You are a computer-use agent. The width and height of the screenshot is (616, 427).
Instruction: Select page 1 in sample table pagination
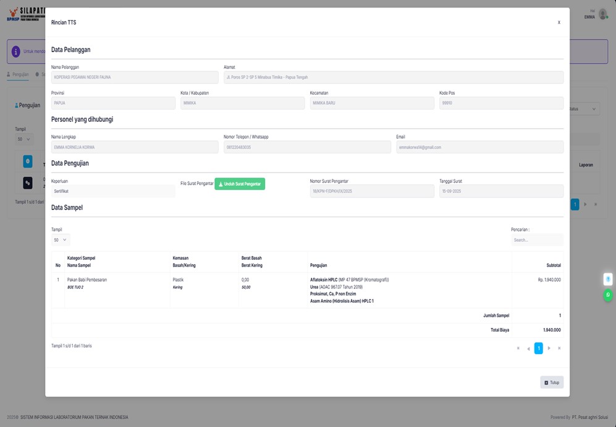pyautogui.click(x=538, y=348)
